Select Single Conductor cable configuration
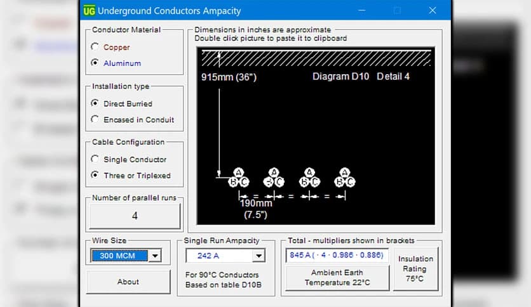 (95, 159)
